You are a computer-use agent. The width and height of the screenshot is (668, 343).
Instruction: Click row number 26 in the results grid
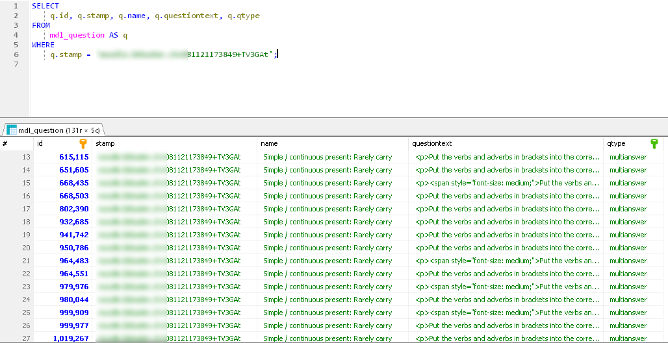point(26,325)
